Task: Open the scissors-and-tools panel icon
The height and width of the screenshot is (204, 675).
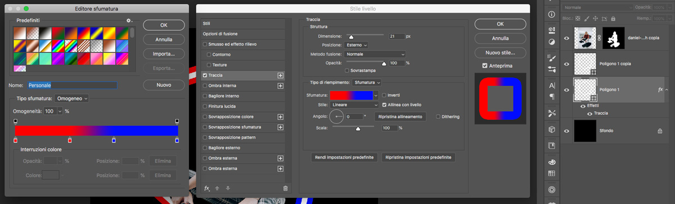Action: click(551, 113)
